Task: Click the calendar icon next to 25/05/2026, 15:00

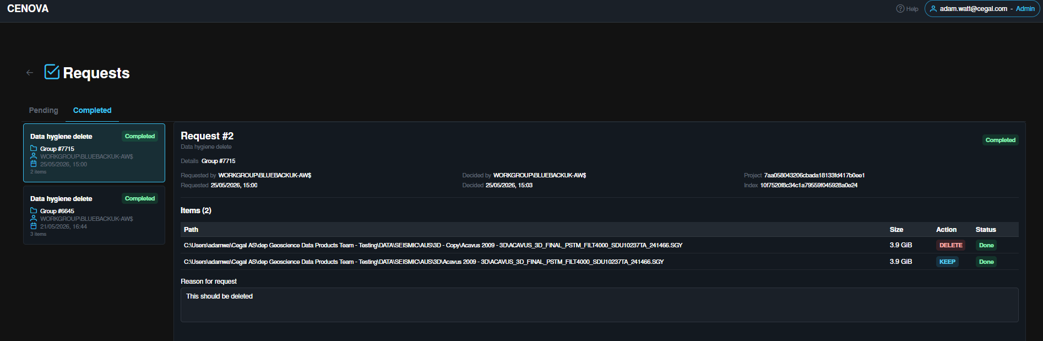Action: (x=34, y=164)
